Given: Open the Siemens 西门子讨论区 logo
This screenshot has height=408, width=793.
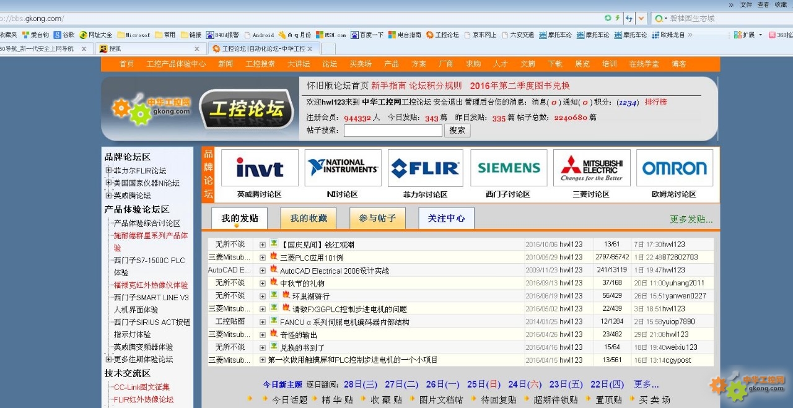Looking at the screenshot, I should 509,168.
